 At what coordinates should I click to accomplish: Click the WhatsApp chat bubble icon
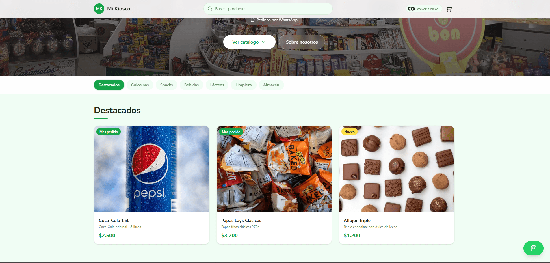click(252, 20)
